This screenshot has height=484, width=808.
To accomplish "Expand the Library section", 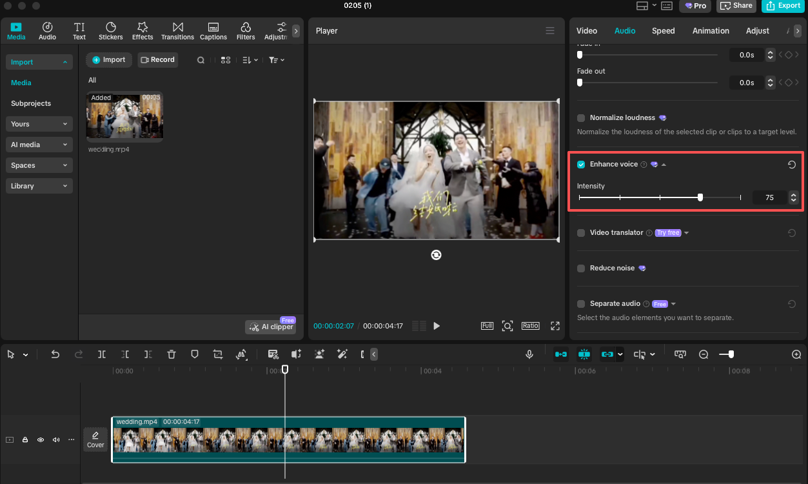I will coord(39,186).
